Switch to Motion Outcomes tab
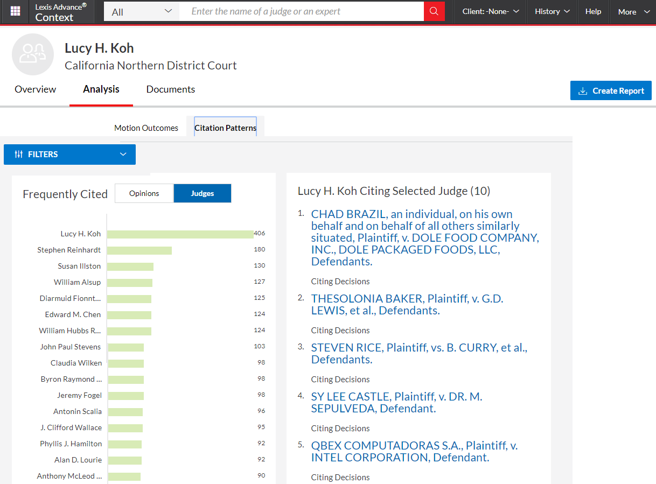This screenshot has height=484, width=656. click(x=146, y=128)
